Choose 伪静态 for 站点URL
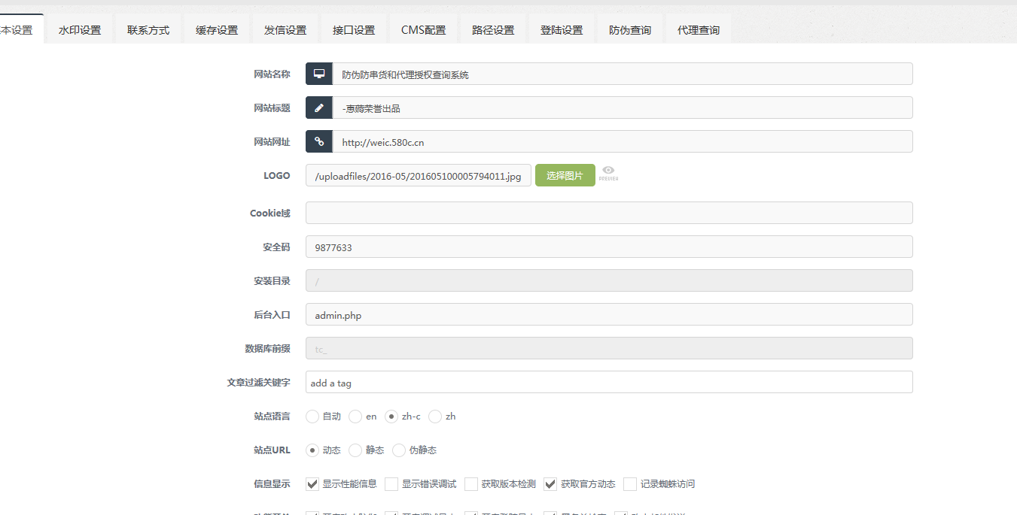Viewport: 1017px width, 515px height. pos(399,450)
